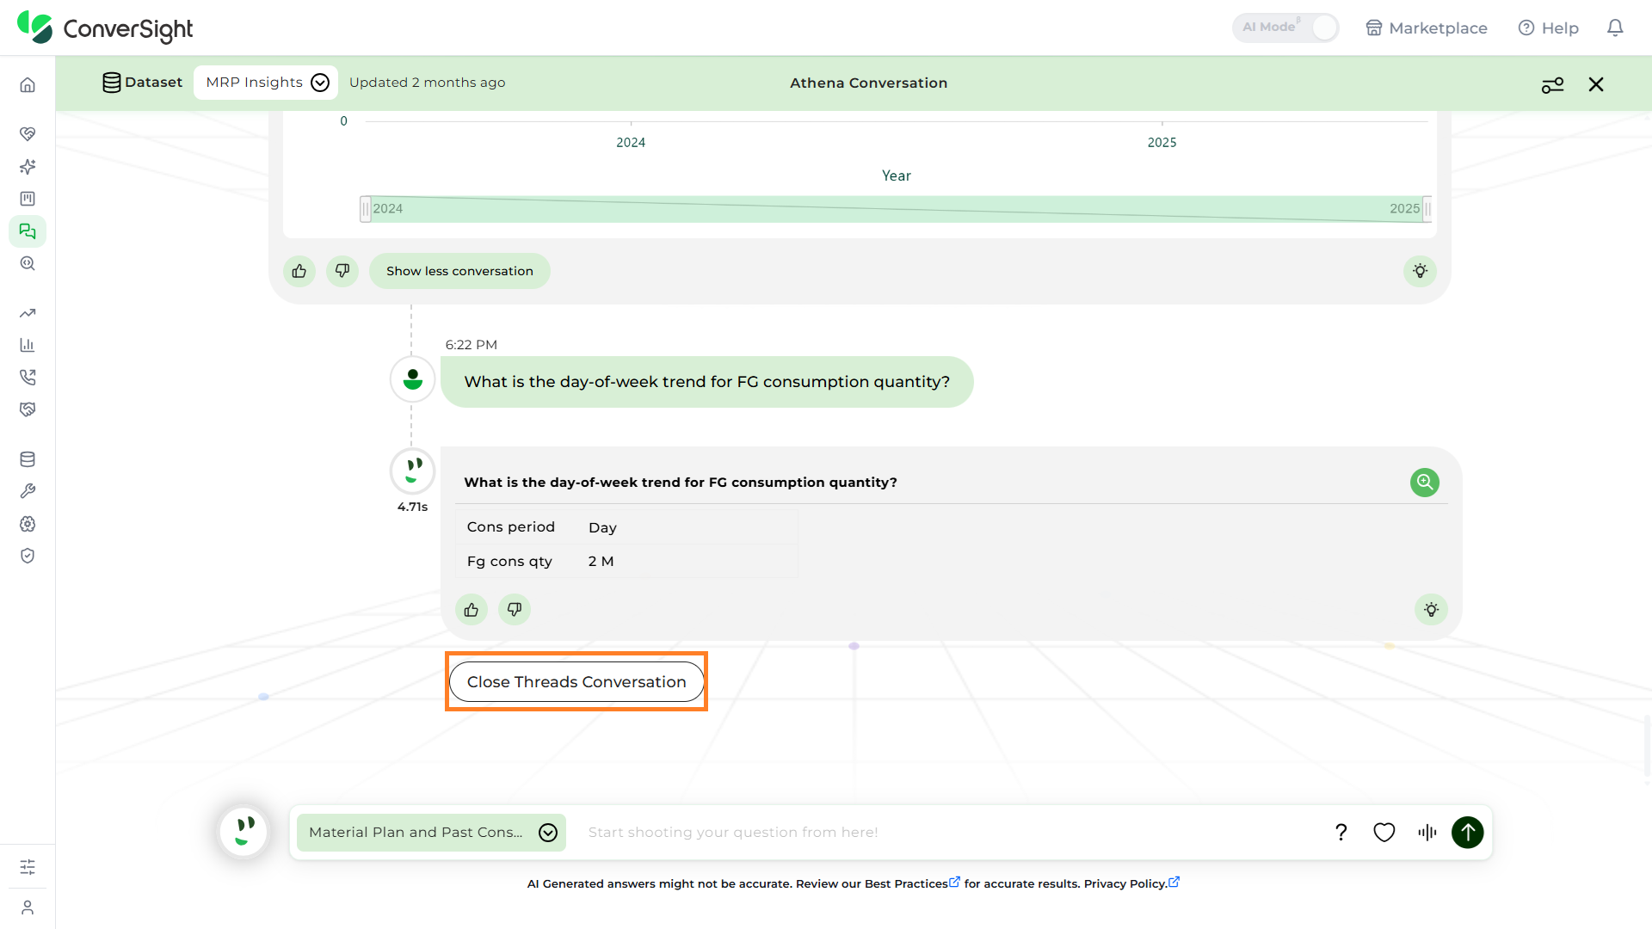Open the MRP Insights dataset dropdown

click(266, 83)
